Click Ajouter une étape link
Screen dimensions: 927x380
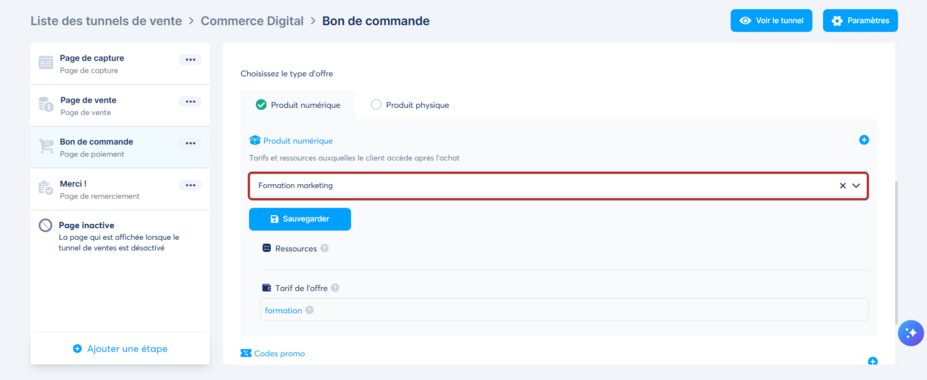[120, 349]
